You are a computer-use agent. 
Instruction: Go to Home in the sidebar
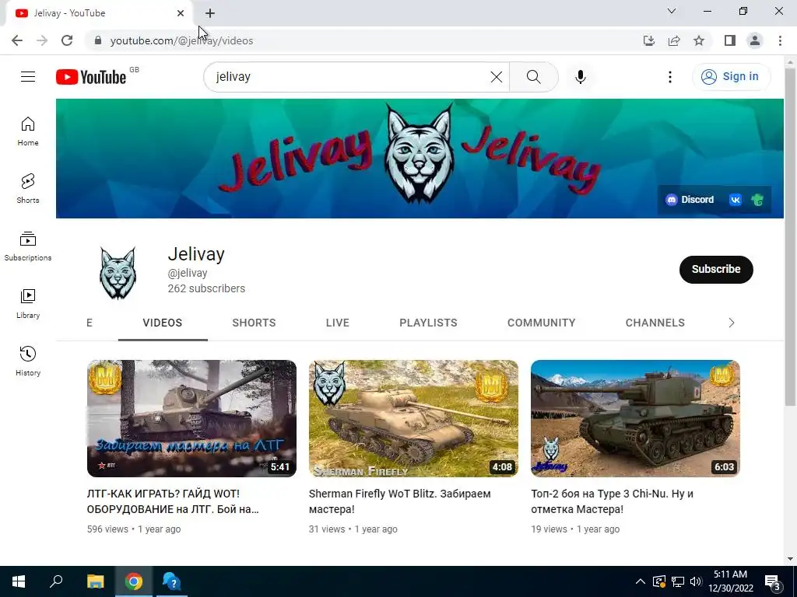[28, 131]
